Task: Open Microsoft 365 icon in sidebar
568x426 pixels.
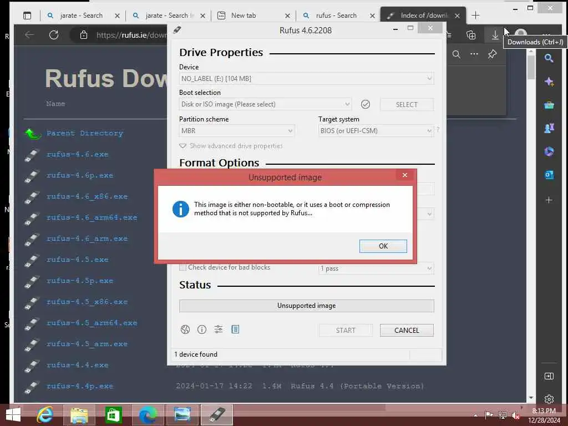Action: 549,151
